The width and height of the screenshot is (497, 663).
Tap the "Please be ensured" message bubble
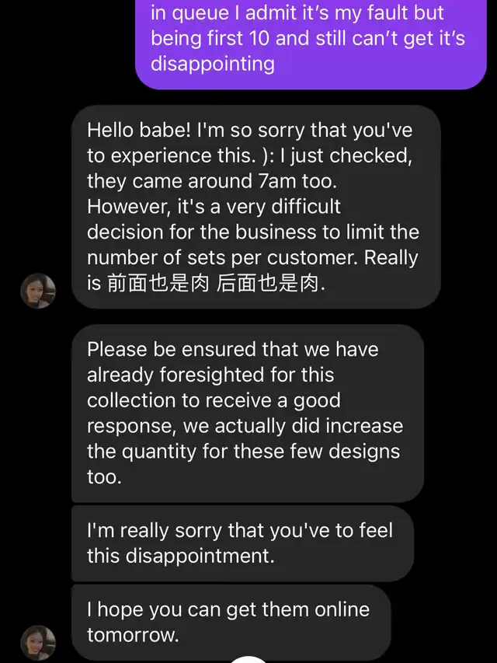(247, 413)
